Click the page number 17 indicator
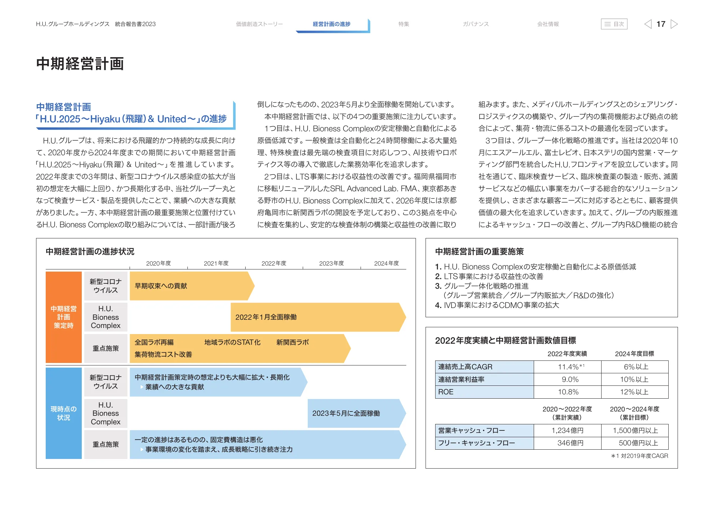 tap(661, 24)
